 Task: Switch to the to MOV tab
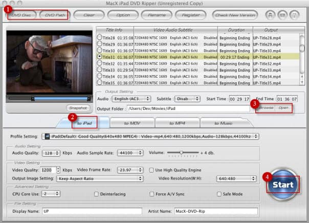132,123
